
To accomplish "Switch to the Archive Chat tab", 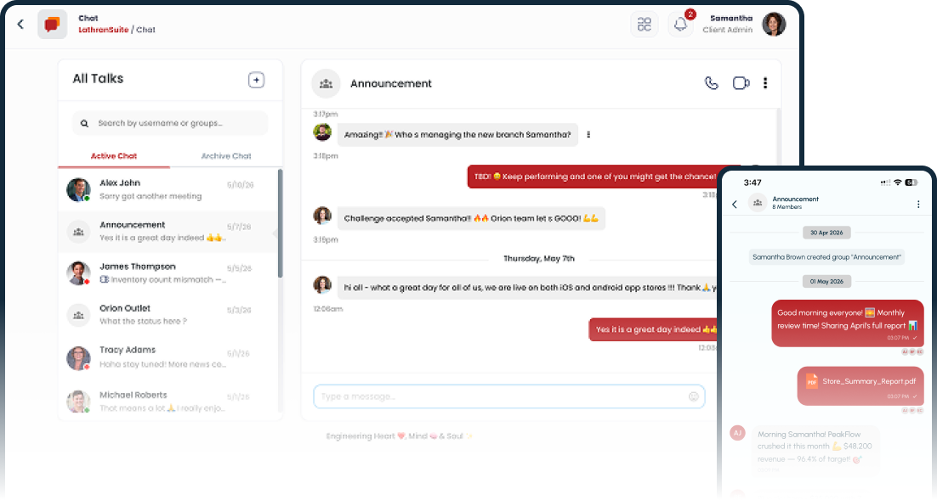I will [x=226, y=155].
